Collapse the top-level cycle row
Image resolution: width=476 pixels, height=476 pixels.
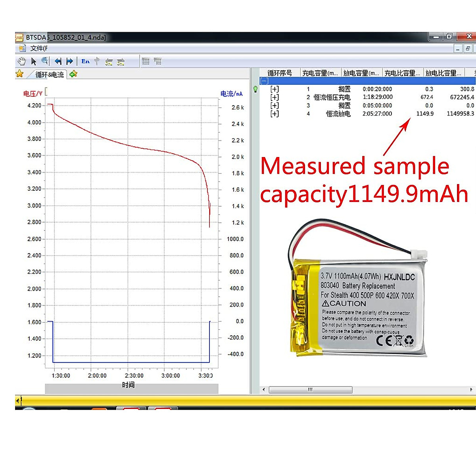click(265, 81)
